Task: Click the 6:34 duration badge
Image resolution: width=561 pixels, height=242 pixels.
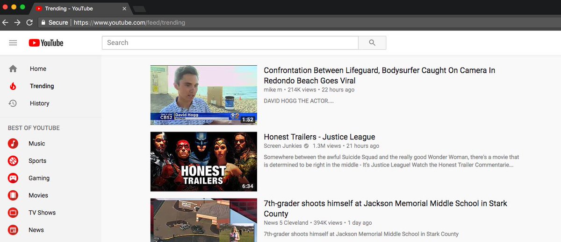Action: pos(248,186)
